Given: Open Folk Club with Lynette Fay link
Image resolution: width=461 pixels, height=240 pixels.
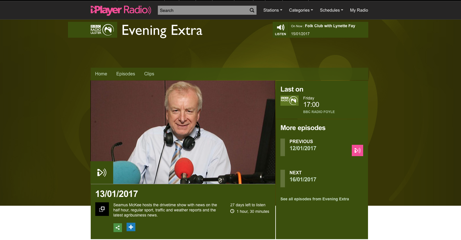Looking at the screenshot, I should click(x=330, y=26).
